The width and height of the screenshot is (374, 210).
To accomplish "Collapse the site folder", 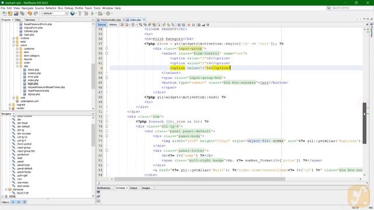I will click(17, 66).
